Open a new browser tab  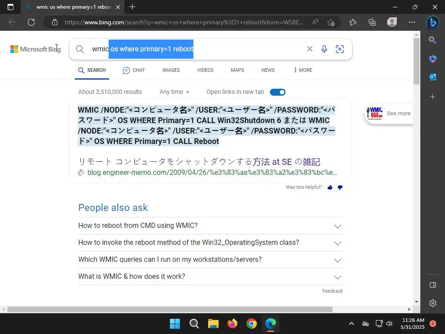132,7
